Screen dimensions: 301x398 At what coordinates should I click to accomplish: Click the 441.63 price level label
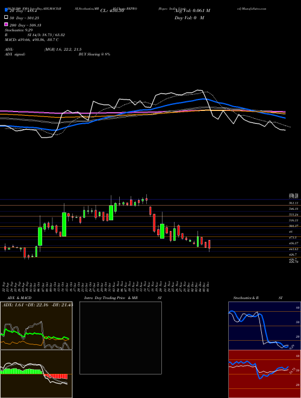pos(293,249)
